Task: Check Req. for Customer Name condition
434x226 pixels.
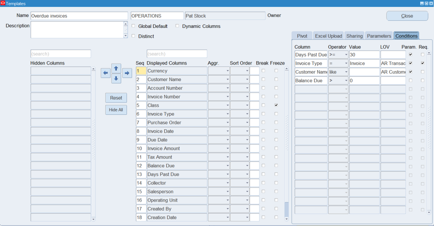Action: pyautogui.click(x=422, y=72)
